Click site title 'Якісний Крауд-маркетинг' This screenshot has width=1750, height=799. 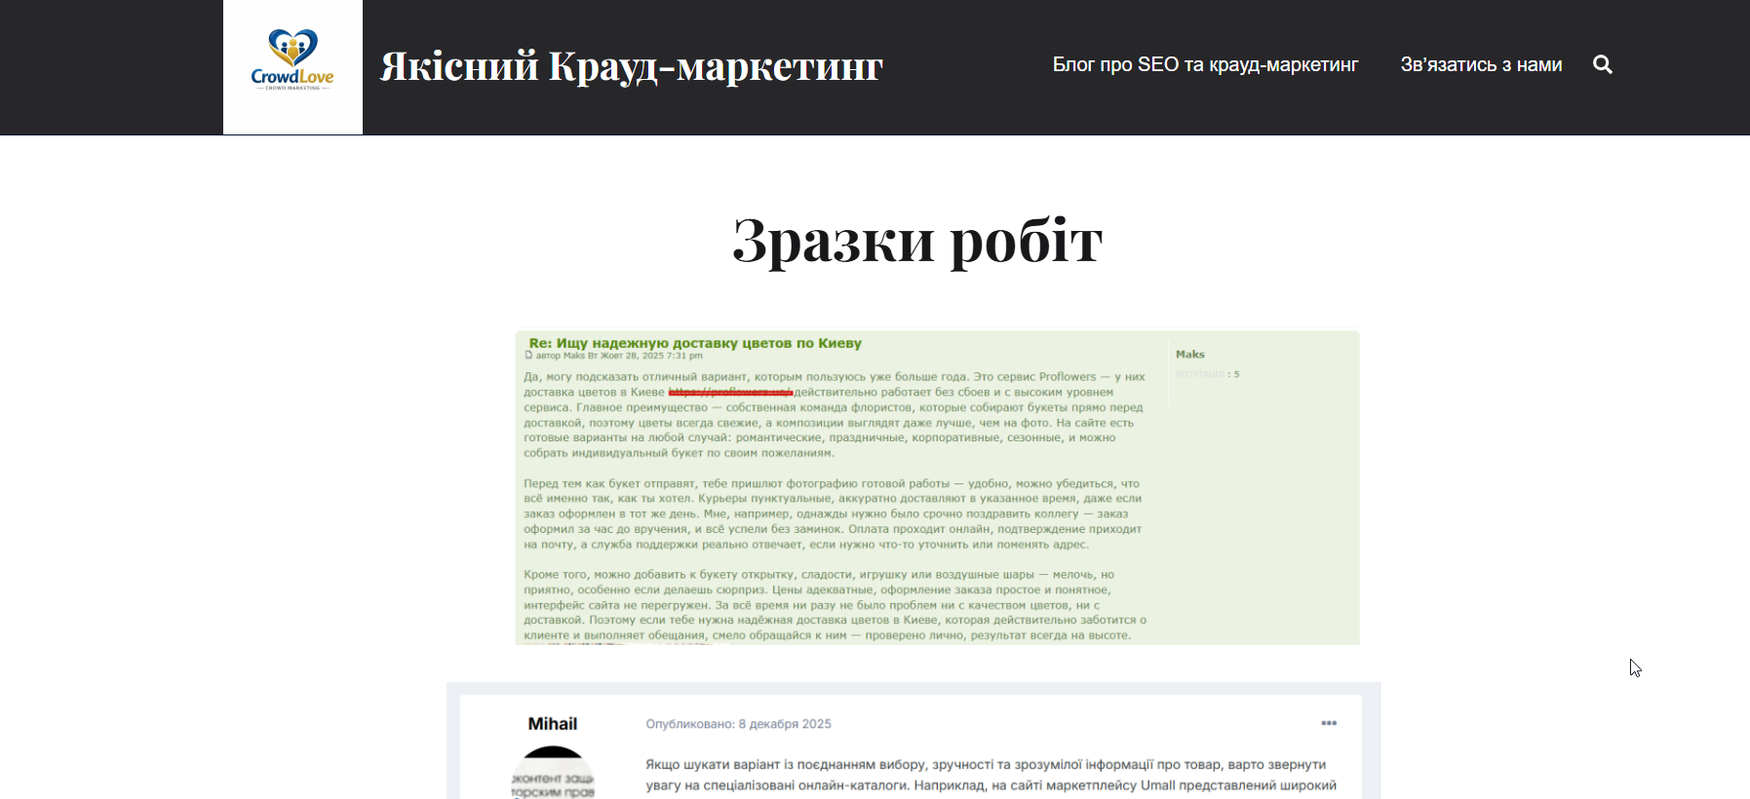[x=631, y=66]
